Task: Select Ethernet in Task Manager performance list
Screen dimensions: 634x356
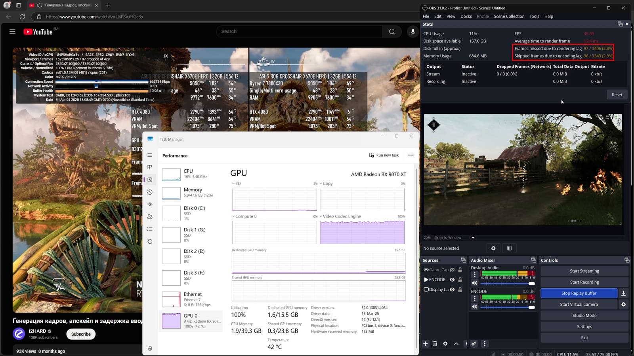Action: click(x=191, y=299)
